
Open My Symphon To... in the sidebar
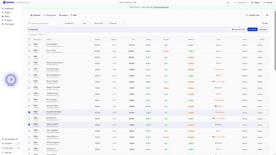click(x=10, y=139)
